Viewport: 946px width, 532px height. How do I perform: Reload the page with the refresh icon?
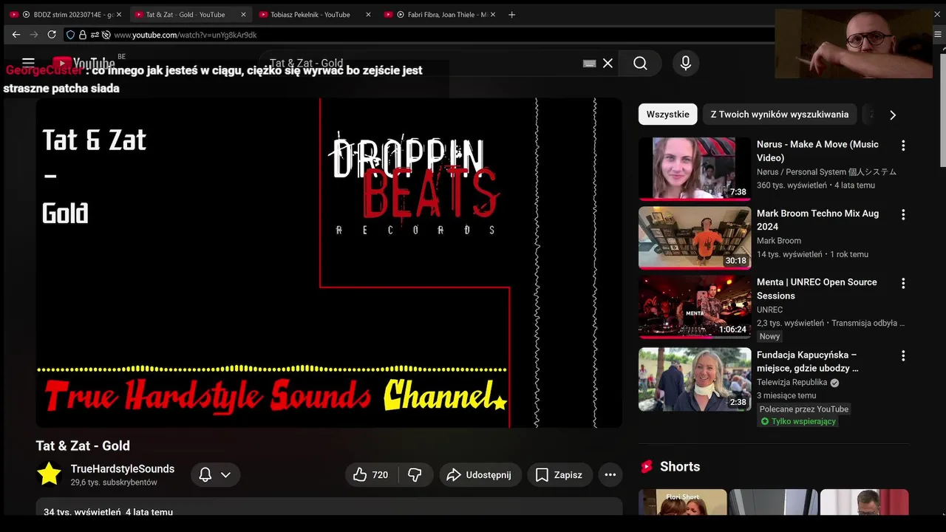pos(52,35)
